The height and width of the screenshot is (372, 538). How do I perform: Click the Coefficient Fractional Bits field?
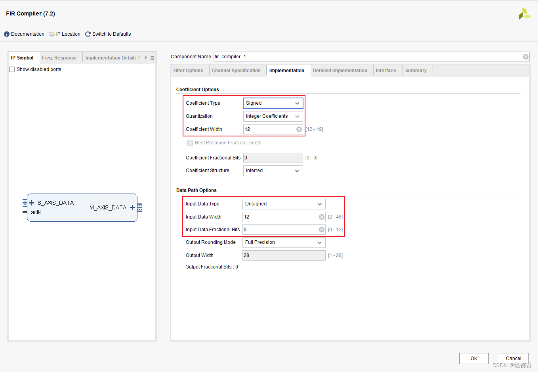[x=273, y=158]
